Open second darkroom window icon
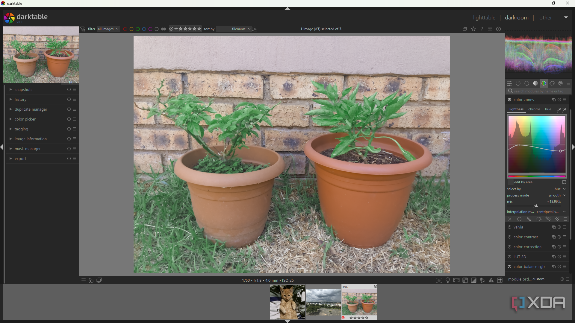 (99, 280)
